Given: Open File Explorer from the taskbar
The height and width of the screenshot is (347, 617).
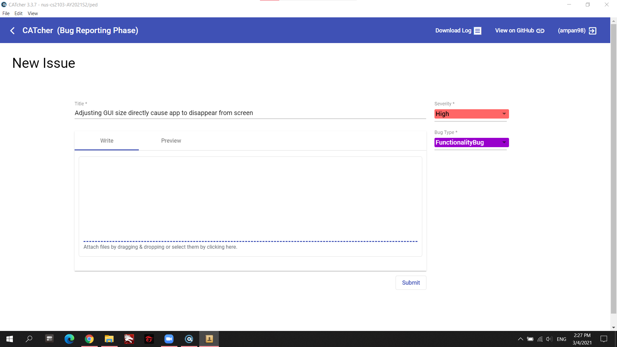Looking at the screenshot, I should [109, 339].
